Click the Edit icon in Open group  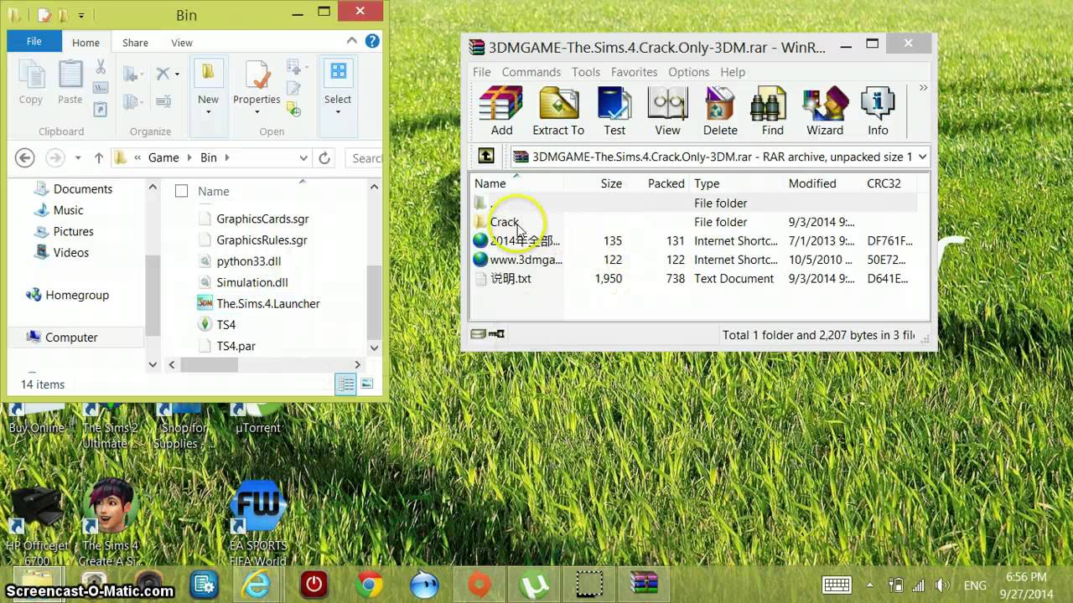[293, 88]
